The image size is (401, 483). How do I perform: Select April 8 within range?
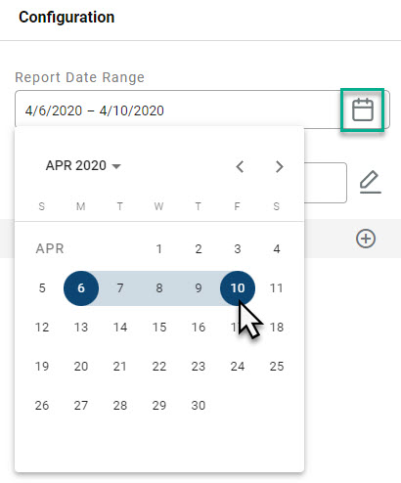pos(159,288)
